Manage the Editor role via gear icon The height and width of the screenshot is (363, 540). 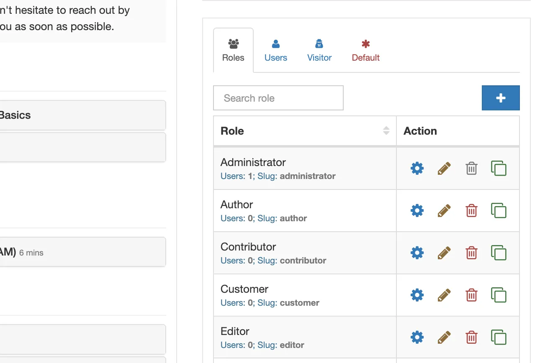point(417,337)
